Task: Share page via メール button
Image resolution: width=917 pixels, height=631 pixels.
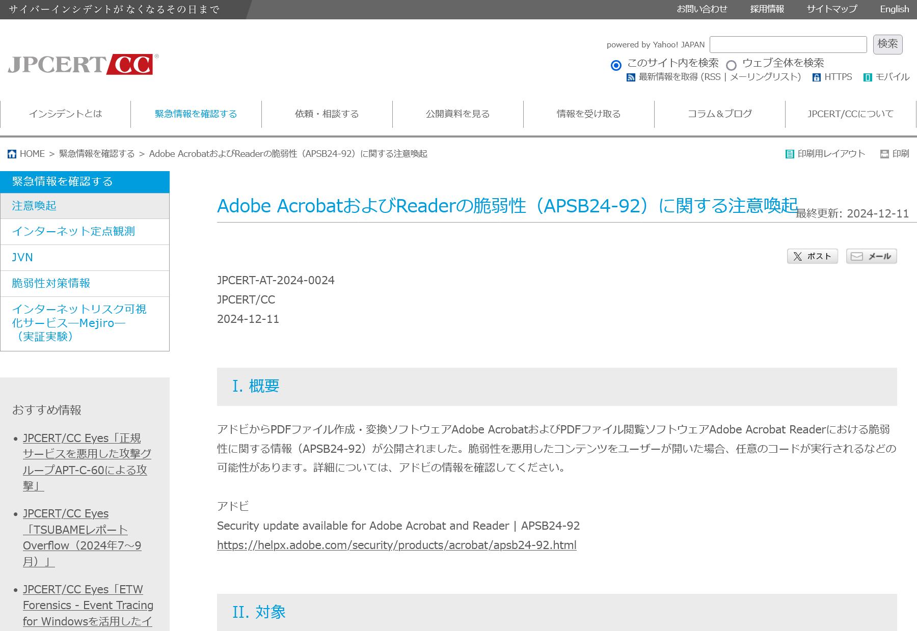Action: click(x=872, y=256)
